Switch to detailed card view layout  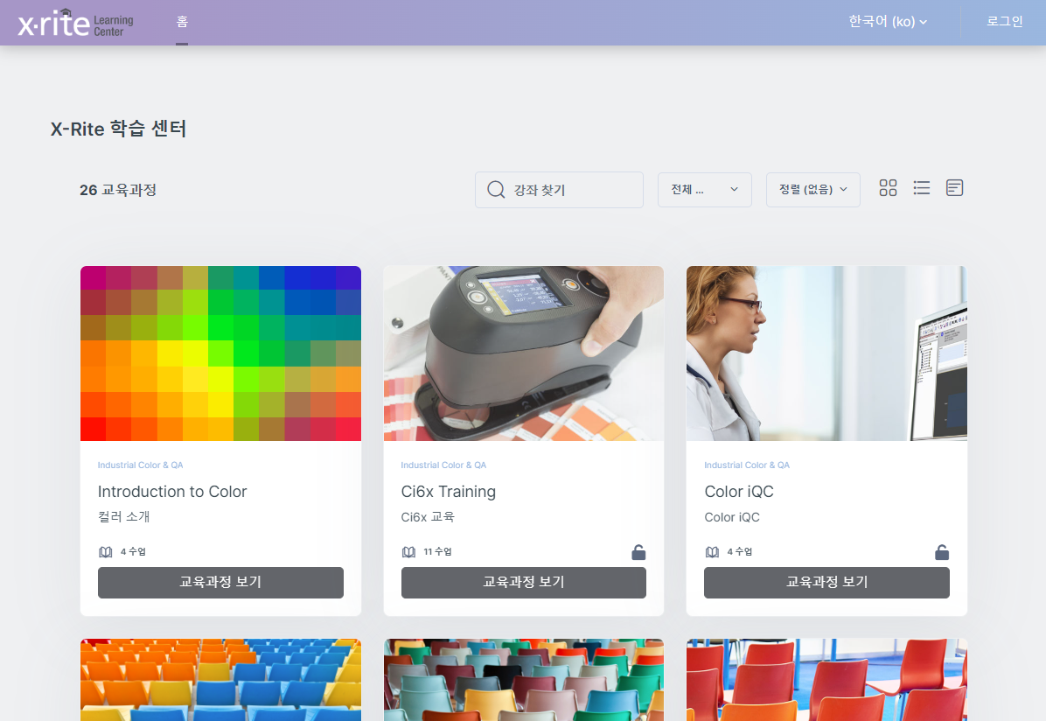[955, 188]
